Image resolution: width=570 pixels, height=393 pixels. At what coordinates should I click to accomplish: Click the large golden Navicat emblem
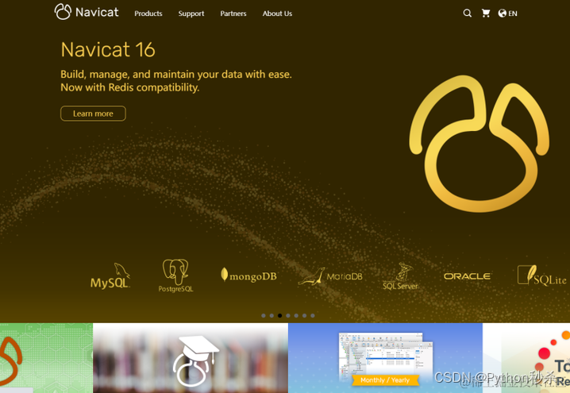tap(479, 144)
